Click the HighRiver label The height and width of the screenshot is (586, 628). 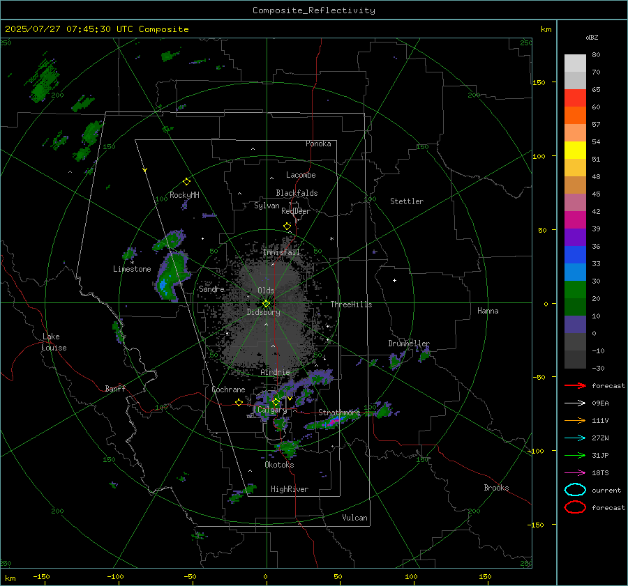click(290, 489)
